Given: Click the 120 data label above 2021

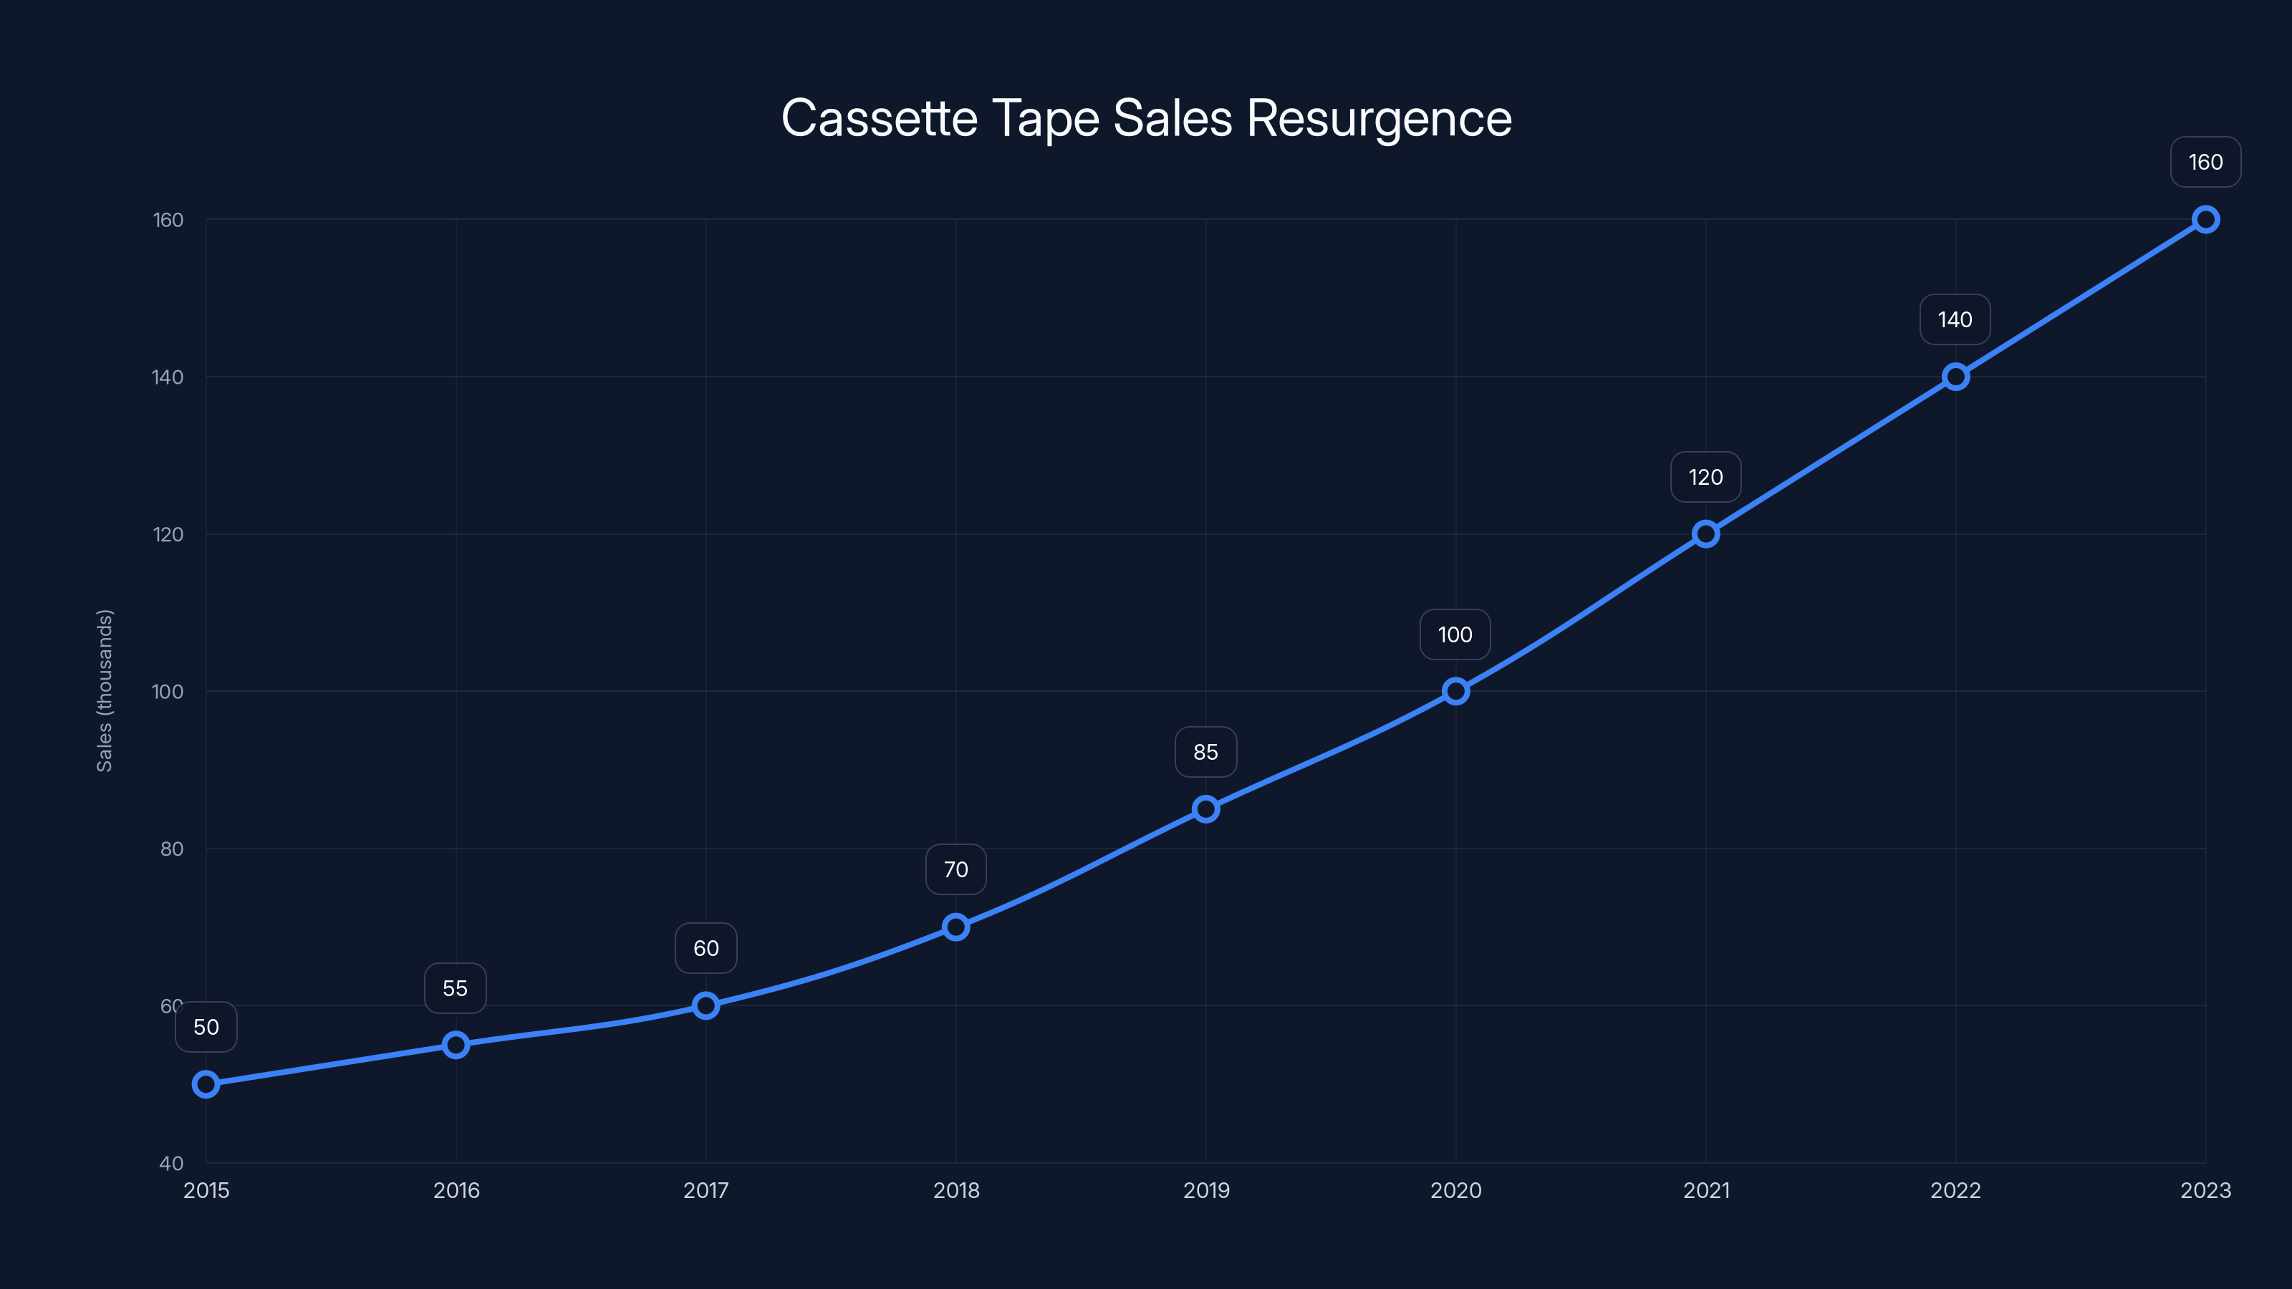Looking at the screenshot, I should pyautogui.click(x=1705, y=477).
